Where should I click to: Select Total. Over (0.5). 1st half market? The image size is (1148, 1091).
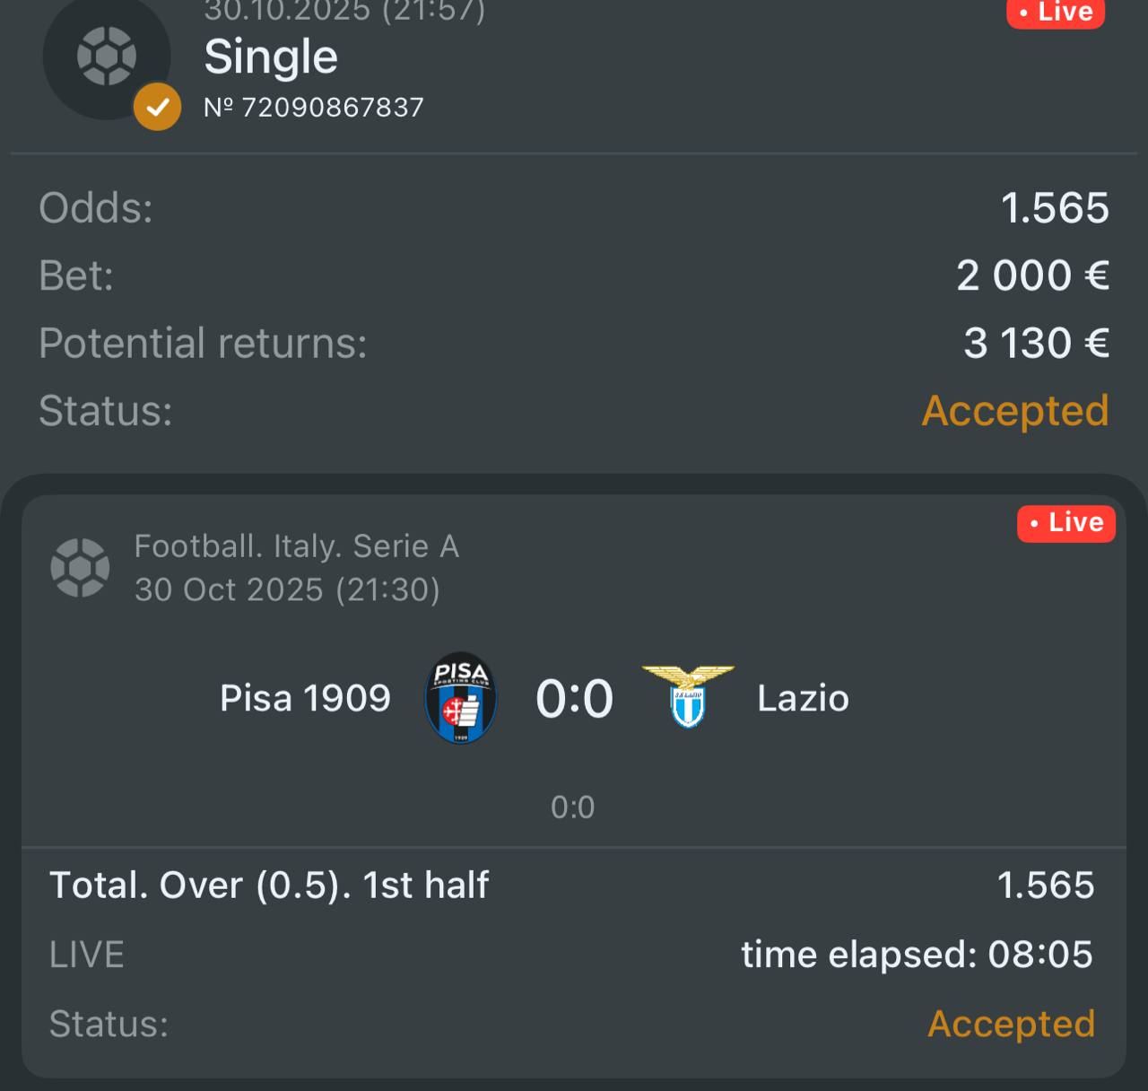[x=269, y=886]
